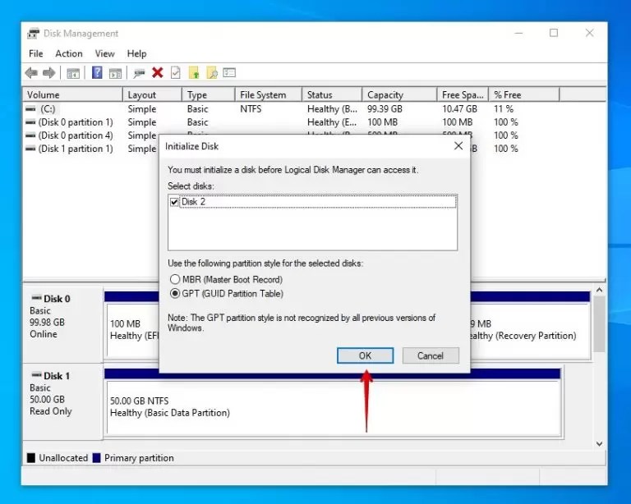631x504 pixels.
Task: Sort by the Type column header
Action: pyautogui.click(x=208, y=95)
